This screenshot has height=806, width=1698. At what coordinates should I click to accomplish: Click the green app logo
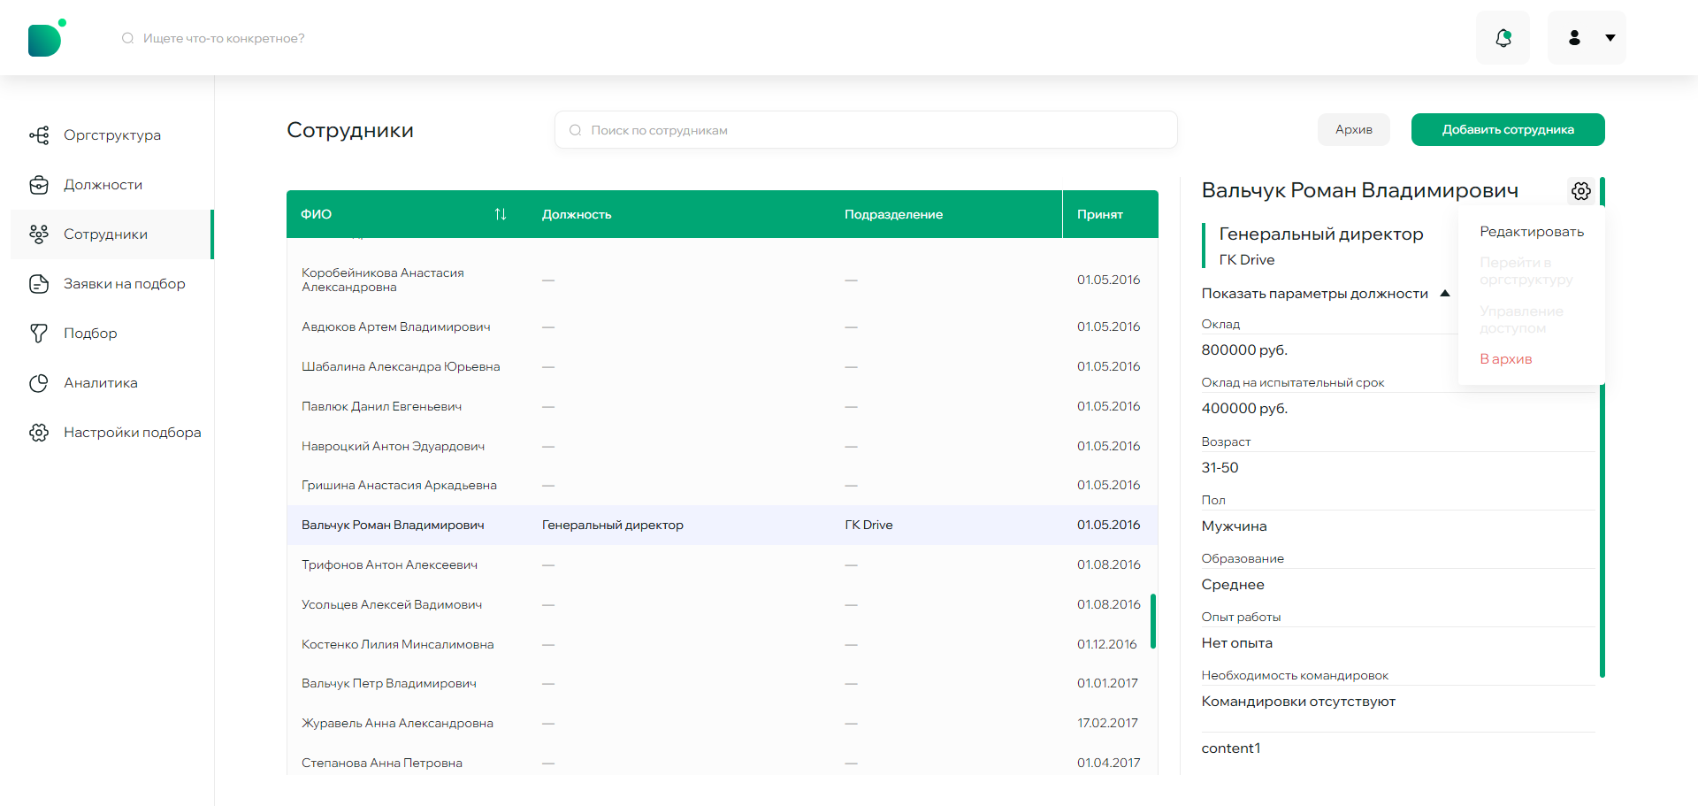(x=46, y=38)
